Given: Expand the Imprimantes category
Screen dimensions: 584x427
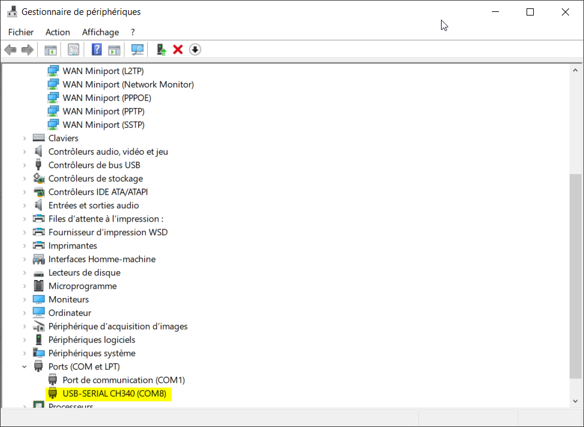Looking at the screenshot, I should click(x=25, y=245).
